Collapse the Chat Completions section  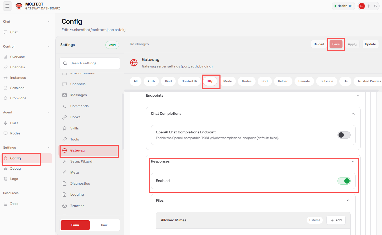[x=353, y=114]
